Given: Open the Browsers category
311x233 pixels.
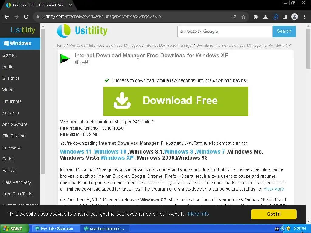Looking at the screenshot, I should coord(11,148).
